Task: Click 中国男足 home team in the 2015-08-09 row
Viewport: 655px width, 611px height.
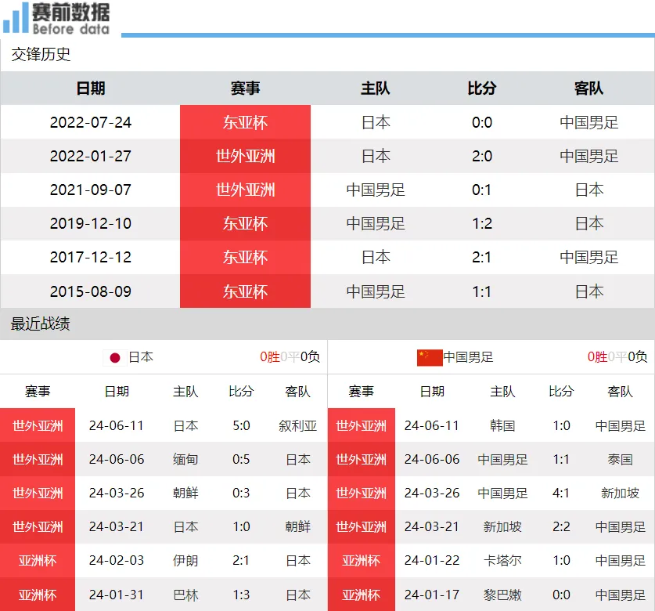Action: point(376,291)
